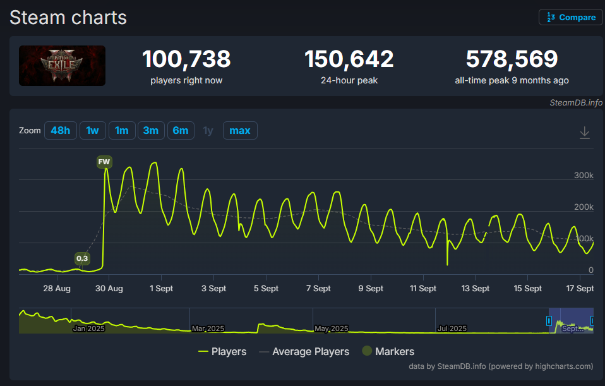Click the 30 Aug x-axis label
This screenshot has width=605, height=386.
tap(109, 288)
